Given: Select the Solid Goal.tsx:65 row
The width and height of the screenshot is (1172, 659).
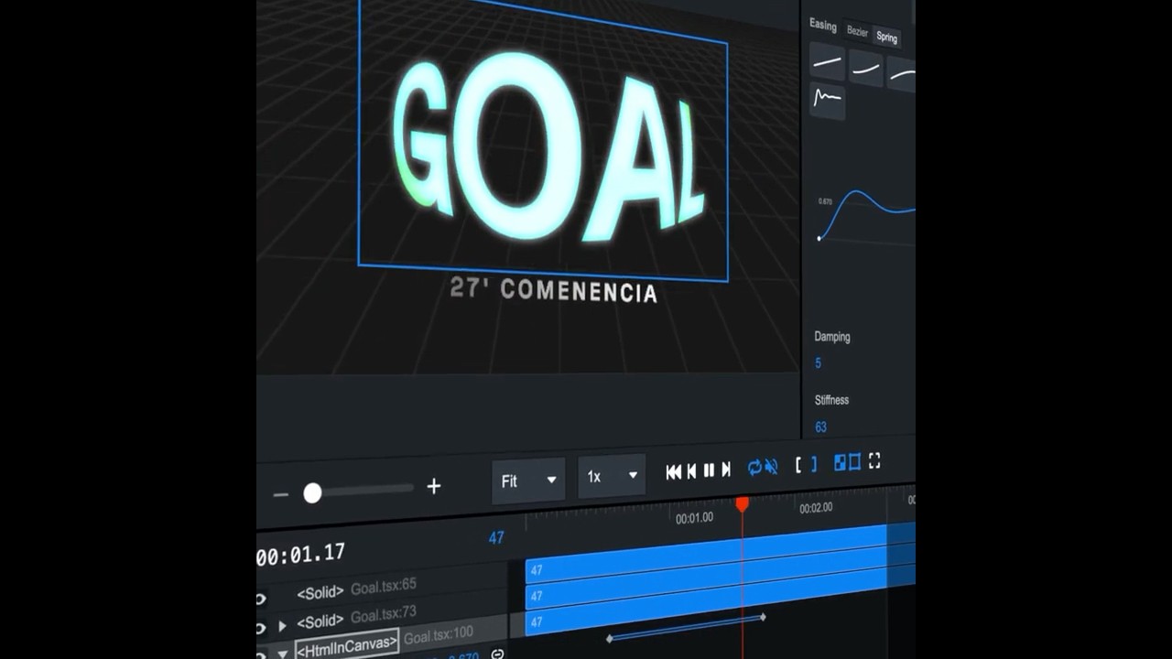Looking at the screenshot, I should click(382, 589).
